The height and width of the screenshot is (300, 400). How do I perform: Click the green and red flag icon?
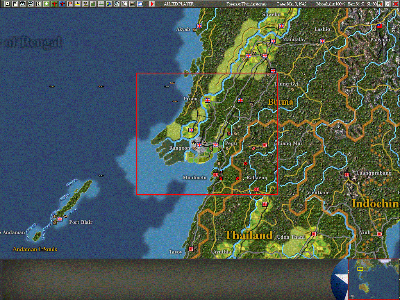tap(380, 4)
